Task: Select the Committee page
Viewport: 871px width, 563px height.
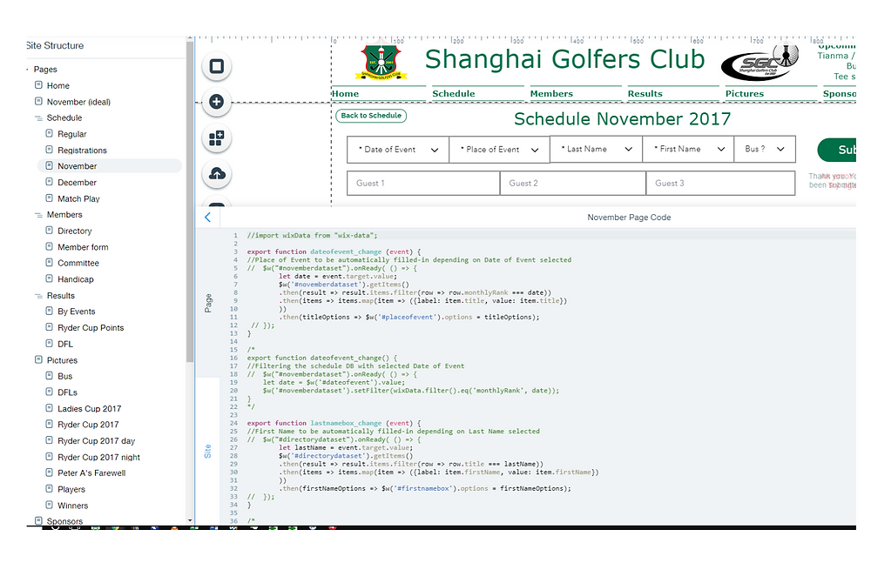Action: 78,263
